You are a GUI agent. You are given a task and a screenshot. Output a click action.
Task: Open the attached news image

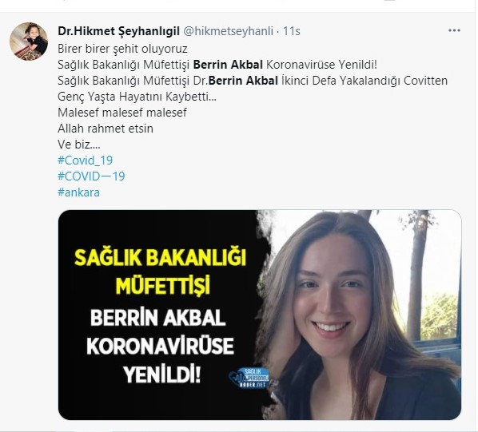260,315
